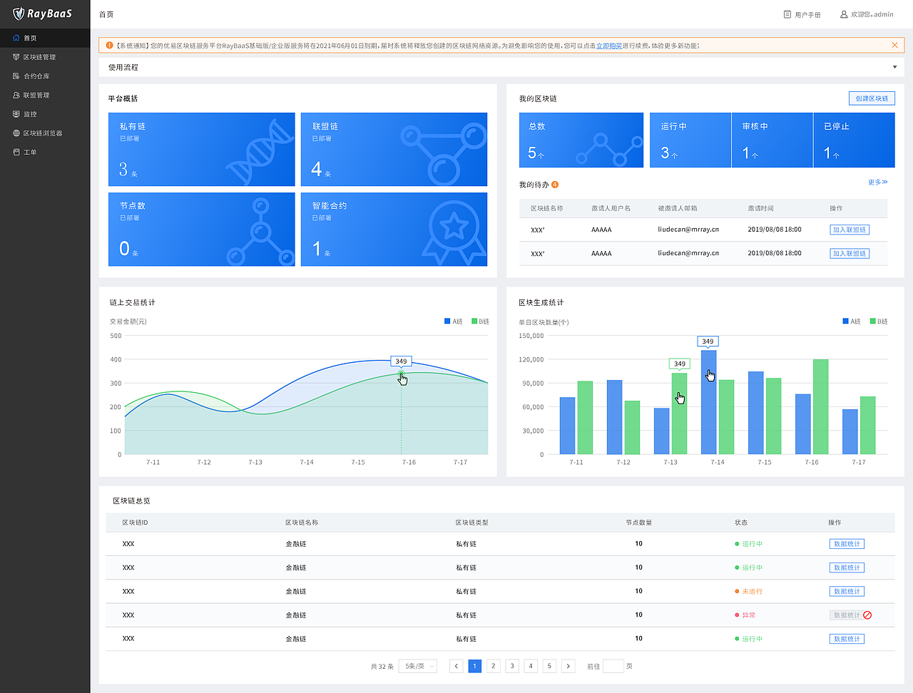The image size is (913, 693).
Task: Click the 监控 sidebar icon
Action: coord(16,114)
